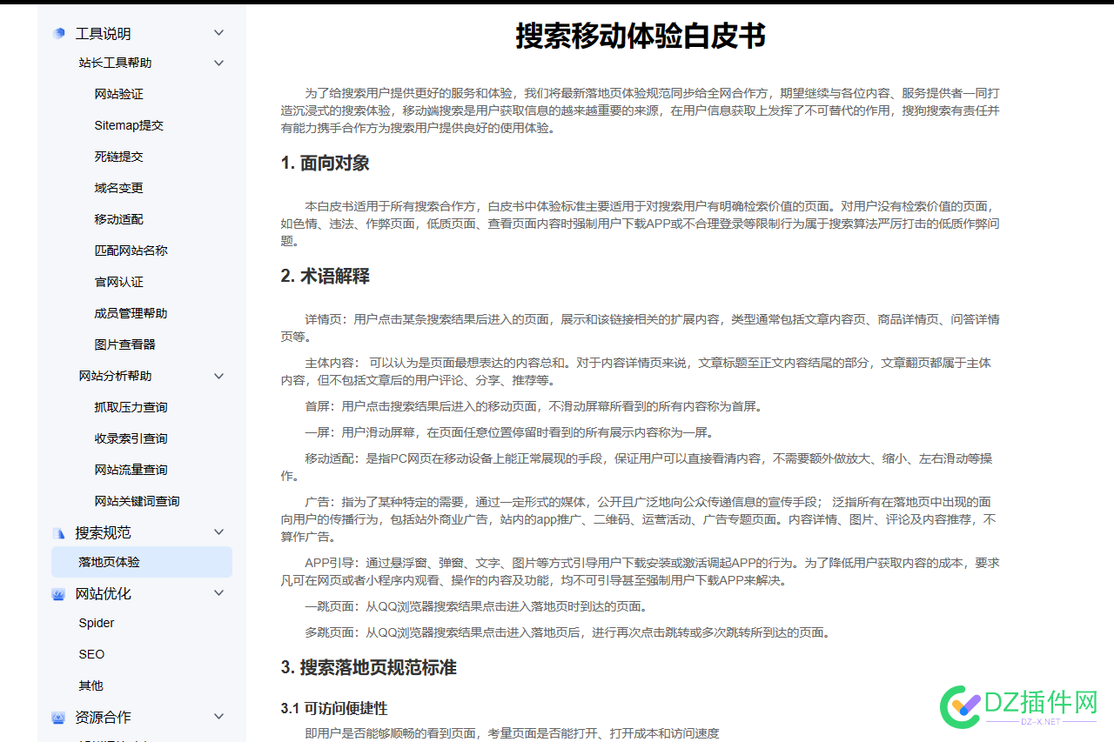Click the paragraph starting with 首屏
The height and width of the screenshot is (742, 1114).
[534, 406]
